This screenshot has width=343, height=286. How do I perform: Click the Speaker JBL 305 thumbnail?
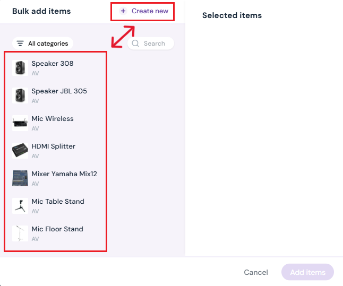coord(20,96)
